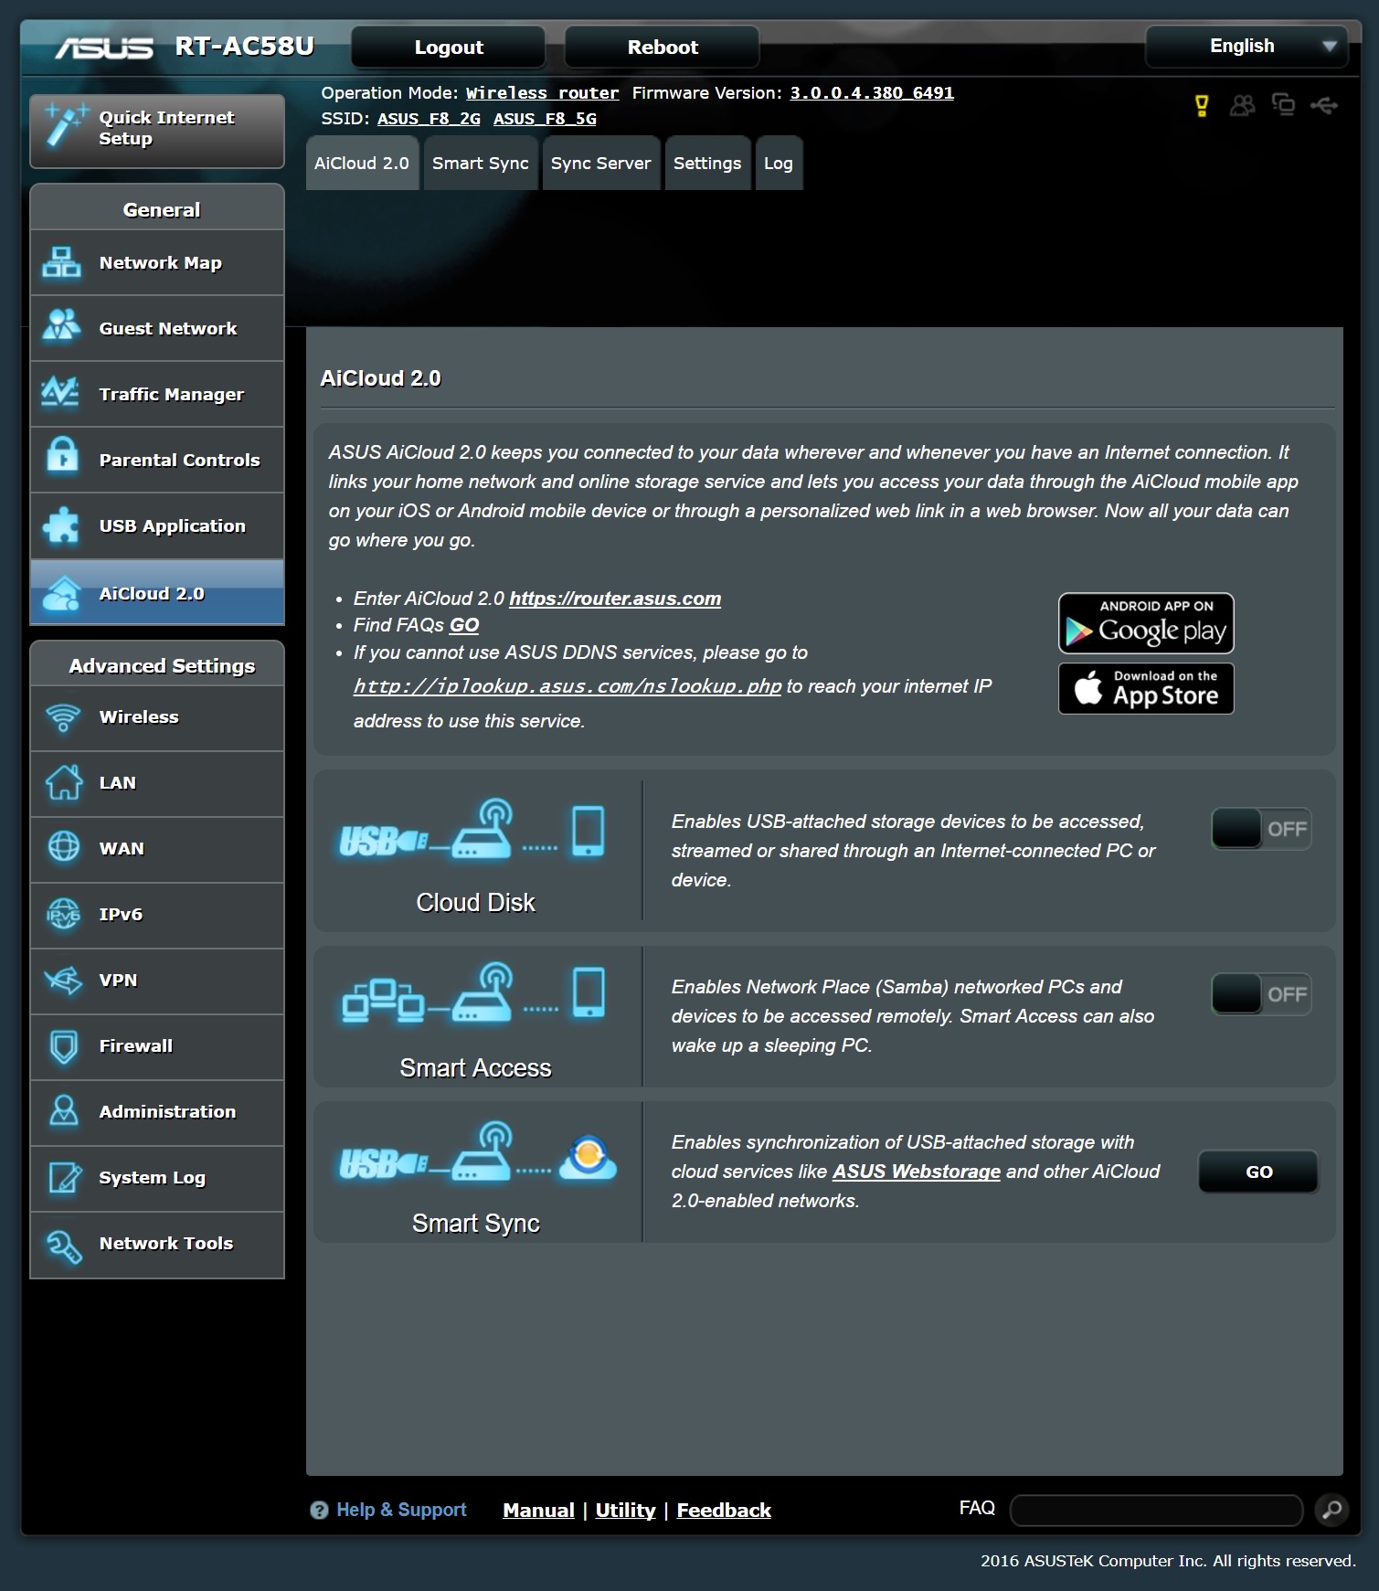Switch to the Sync Server tab

pyautogui.click(x=600, y=163)
